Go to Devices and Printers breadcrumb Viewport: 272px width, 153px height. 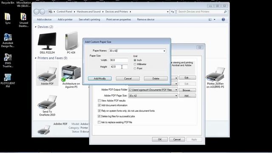pyautogui.click(x=116, y=11)
